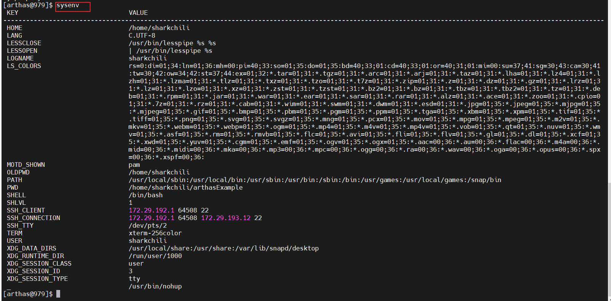
Task: Click the XDG_DATA_DIRS value text
Action: (224, 248)
